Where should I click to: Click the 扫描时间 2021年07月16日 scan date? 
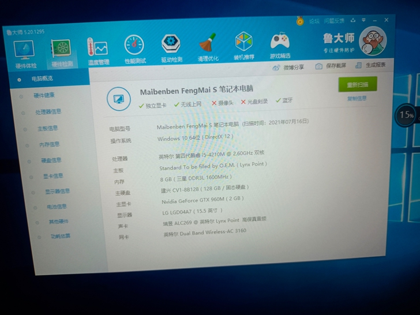(x=275, y=122)
